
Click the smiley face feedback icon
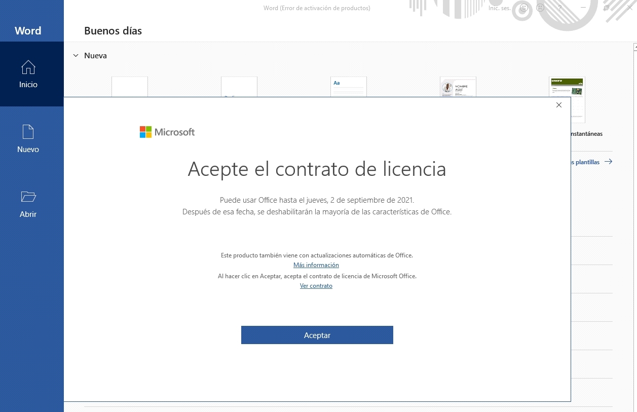pos(524,8)
